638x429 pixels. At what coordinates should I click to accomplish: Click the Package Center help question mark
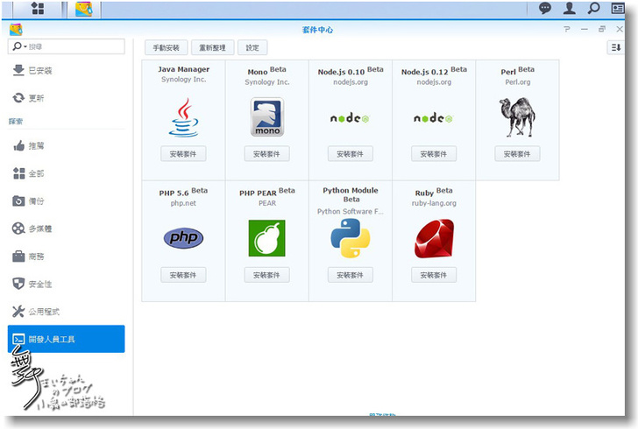coord(567,29)
